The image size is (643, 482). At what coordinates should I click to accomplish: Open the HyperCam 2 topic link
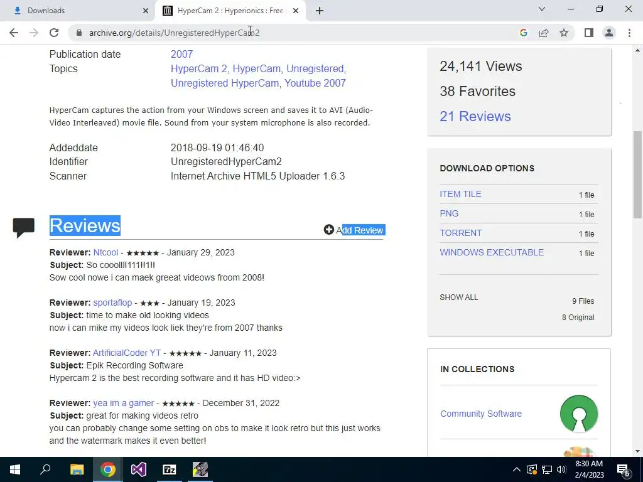[x=199, y=68]
